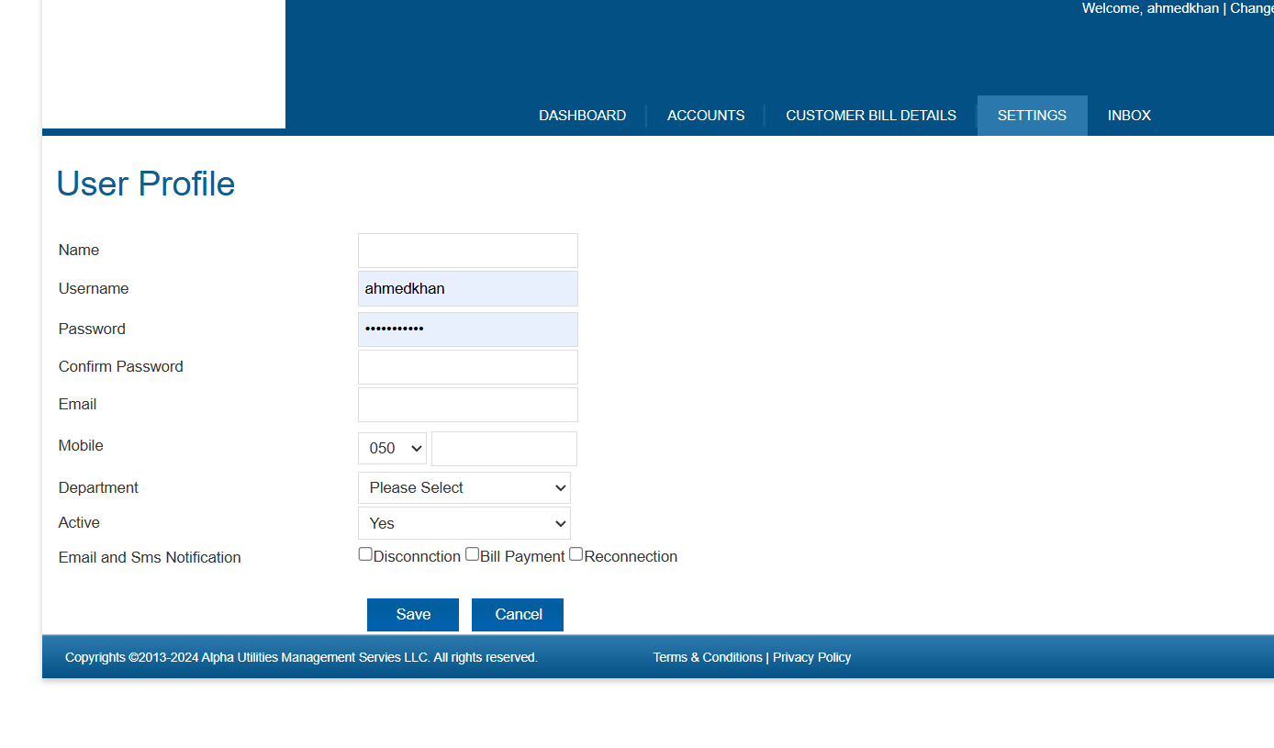This screenshot has width=1274, height=748.
Task: Click into the Name text field
Action: (x=468, y=251)
